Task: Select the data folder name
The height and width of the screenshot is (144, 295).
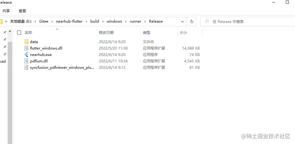Action: point(34,42)
